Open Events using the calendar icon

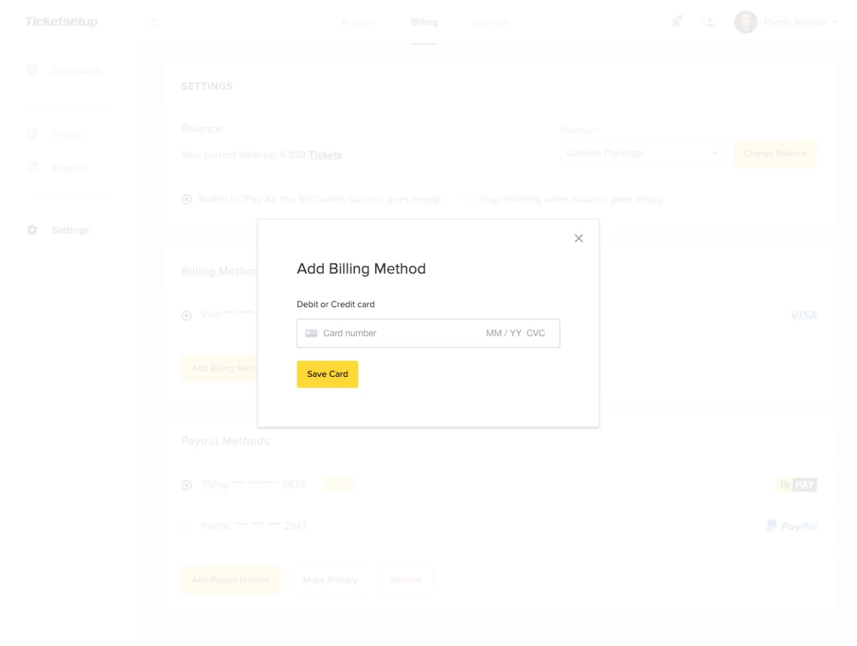[x=32, y=134]
